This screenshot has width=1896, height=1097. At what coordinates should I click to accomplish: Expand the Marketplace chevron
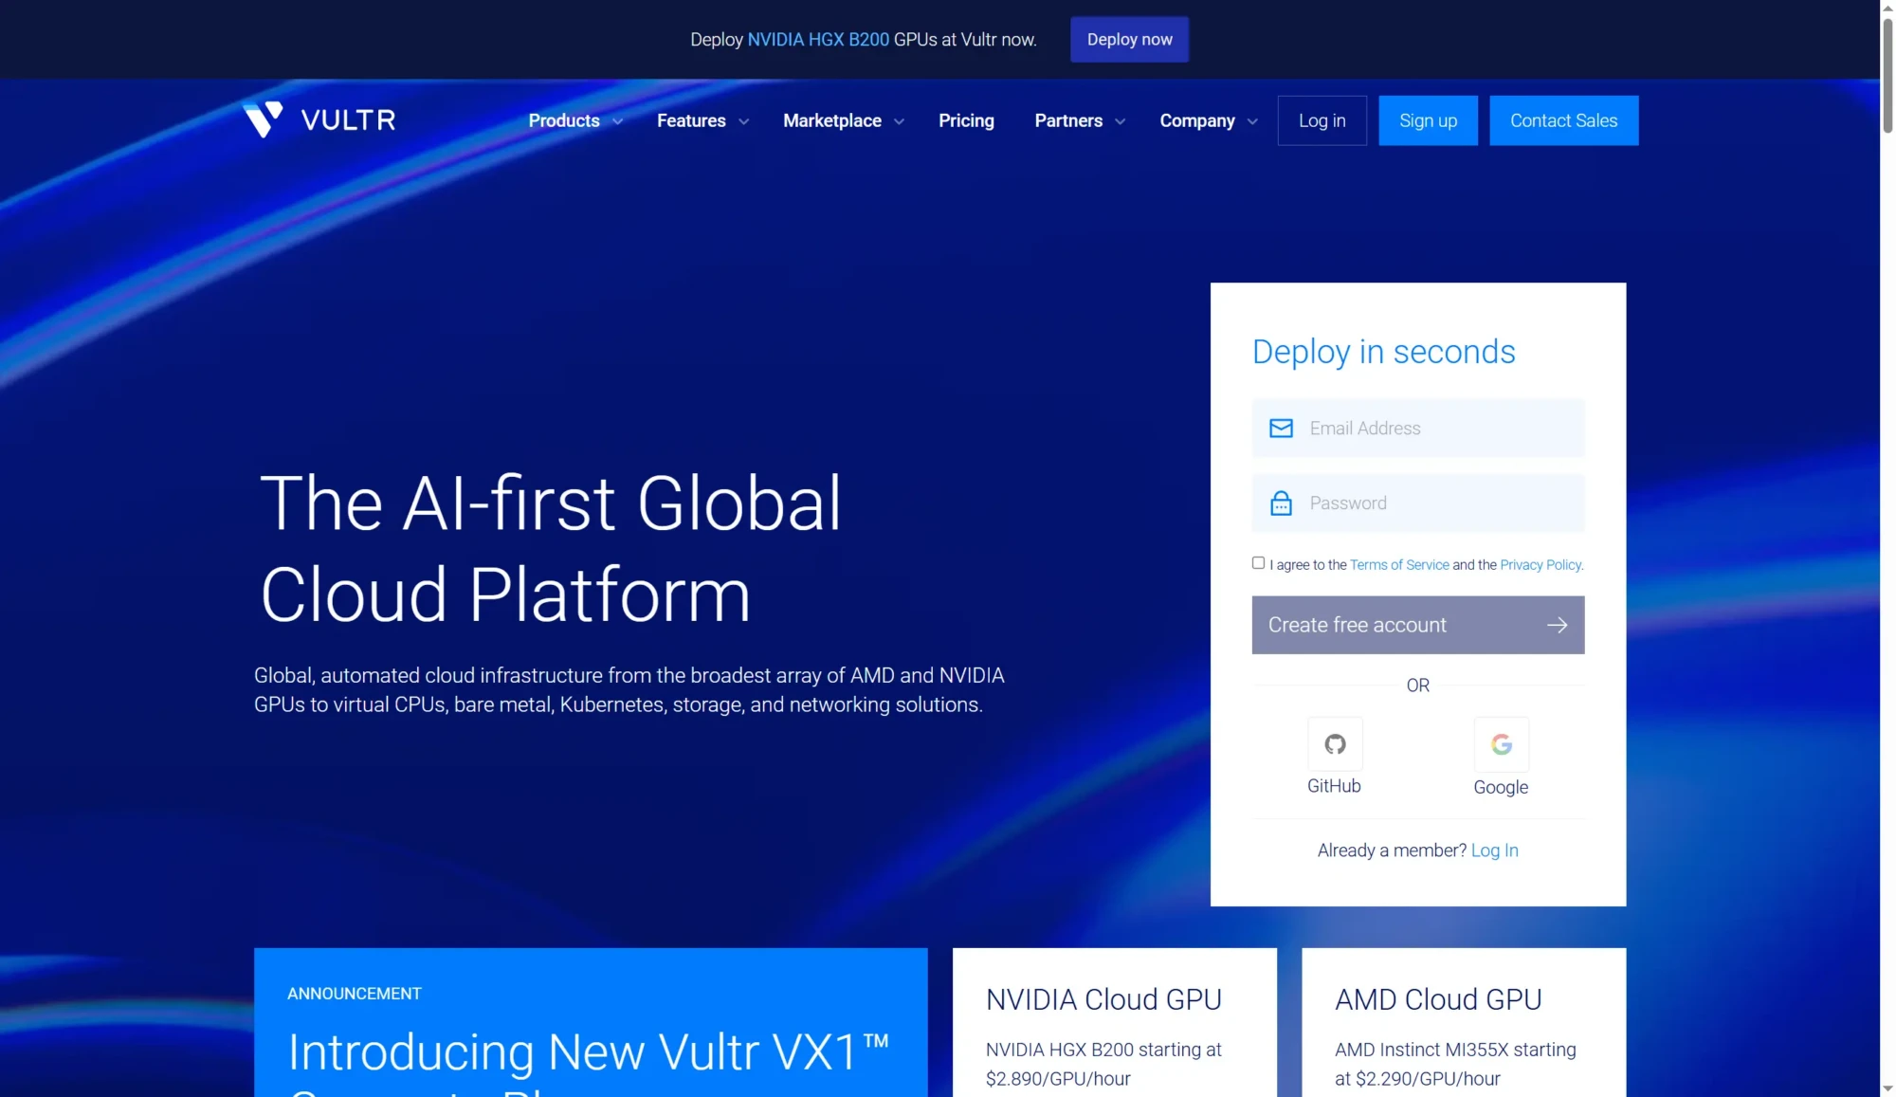(899, 121)
